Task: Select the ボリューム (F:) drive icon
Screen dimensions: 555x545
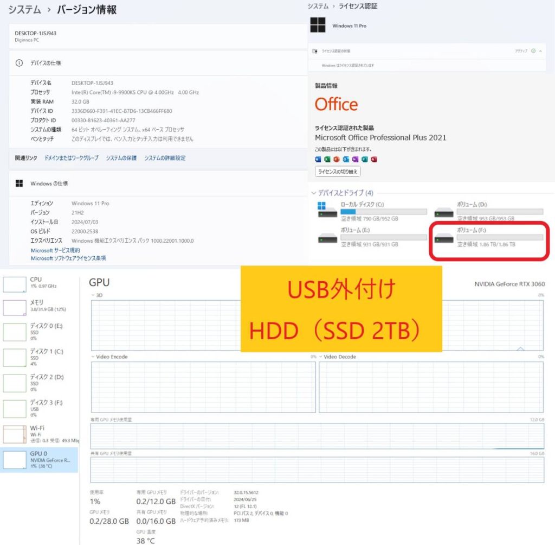Action: click(x=444, y=238)
